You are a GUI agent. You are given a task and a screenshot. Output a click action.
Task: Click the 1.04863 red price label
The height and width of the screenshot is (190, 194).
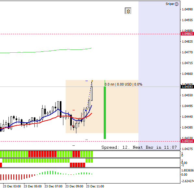click(187, 34)
